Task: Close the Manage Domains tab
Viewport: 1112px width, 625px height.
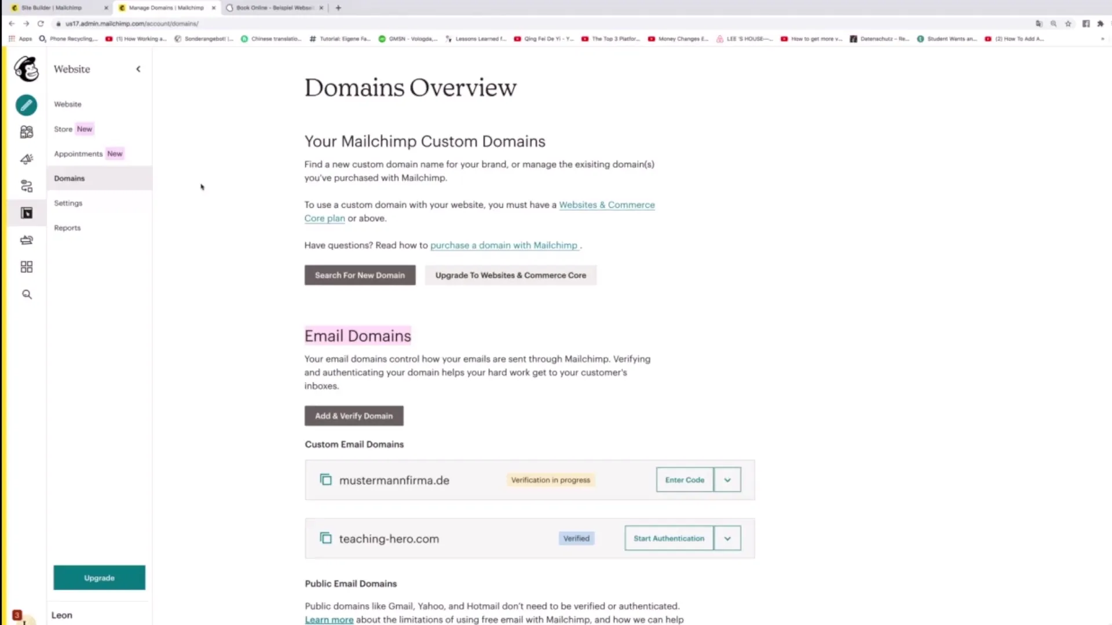Action: point(214,8)
